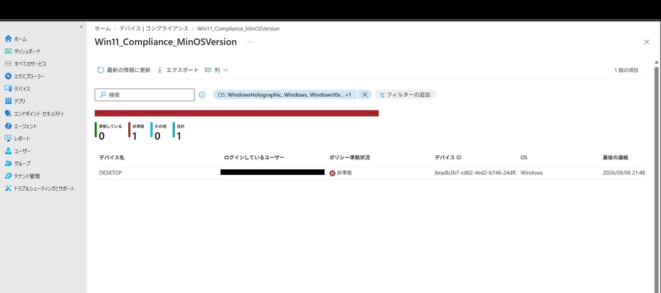Screen dimensions: 661x293
Task: Click the red non-compliant X status icon
Action: coord(332,173)
